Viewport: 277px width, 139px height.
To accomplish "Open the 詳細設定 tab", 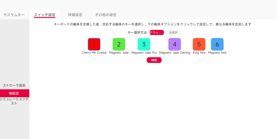I will tap(75, 15).
